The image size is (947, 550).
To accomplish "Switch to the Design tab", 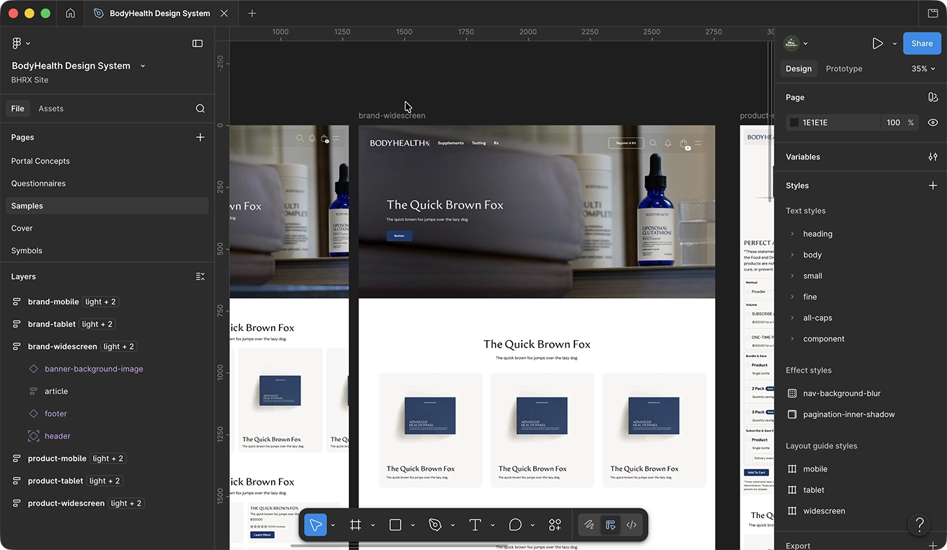I will point(799,69).
